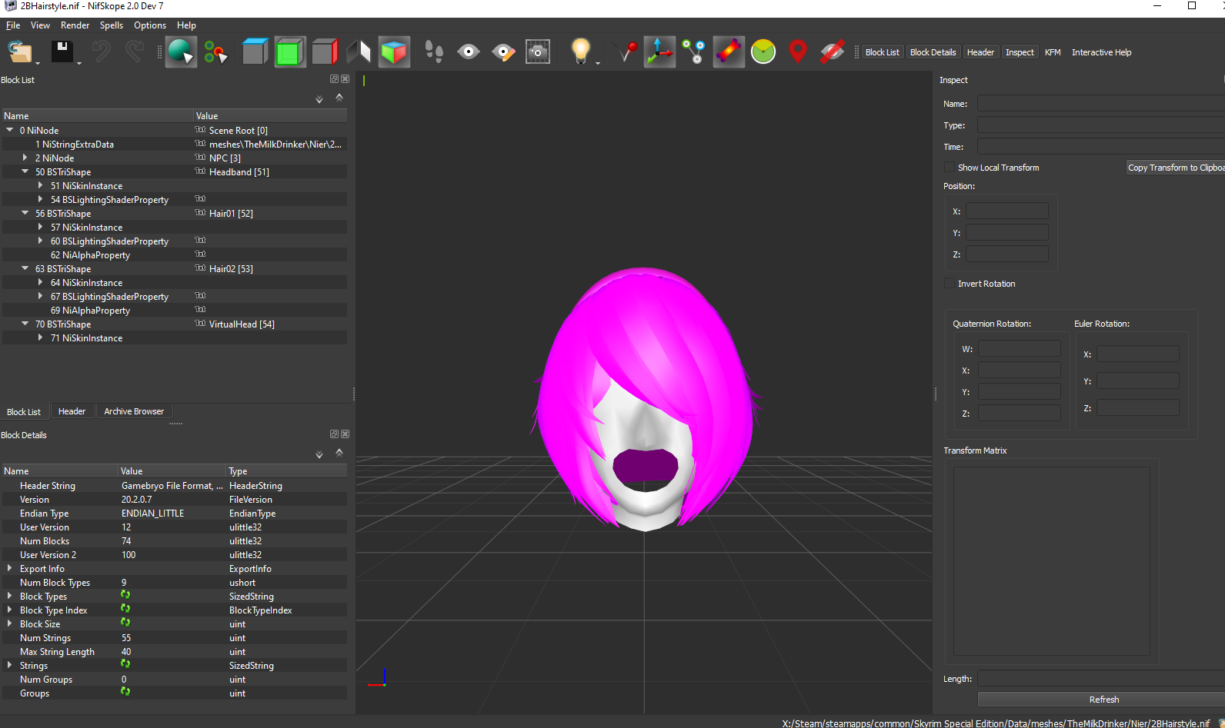Click Copy Transform to Clipboard button

(x=1175, y=168)
